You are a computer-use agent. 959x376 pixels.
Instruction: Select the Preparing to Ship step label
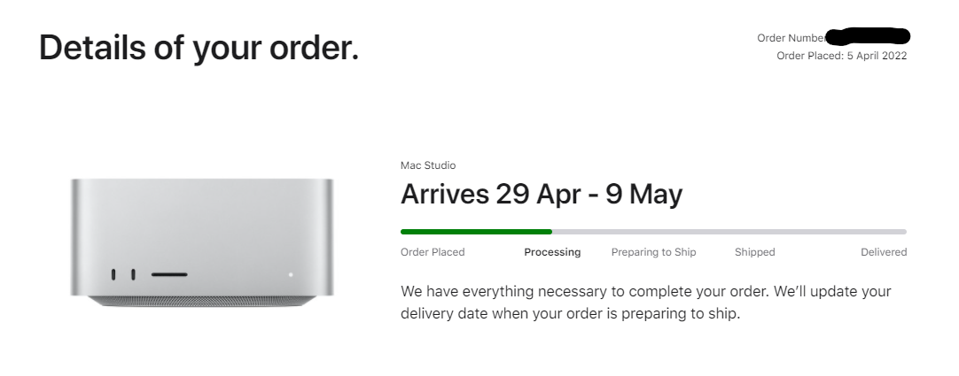point(654,252)
